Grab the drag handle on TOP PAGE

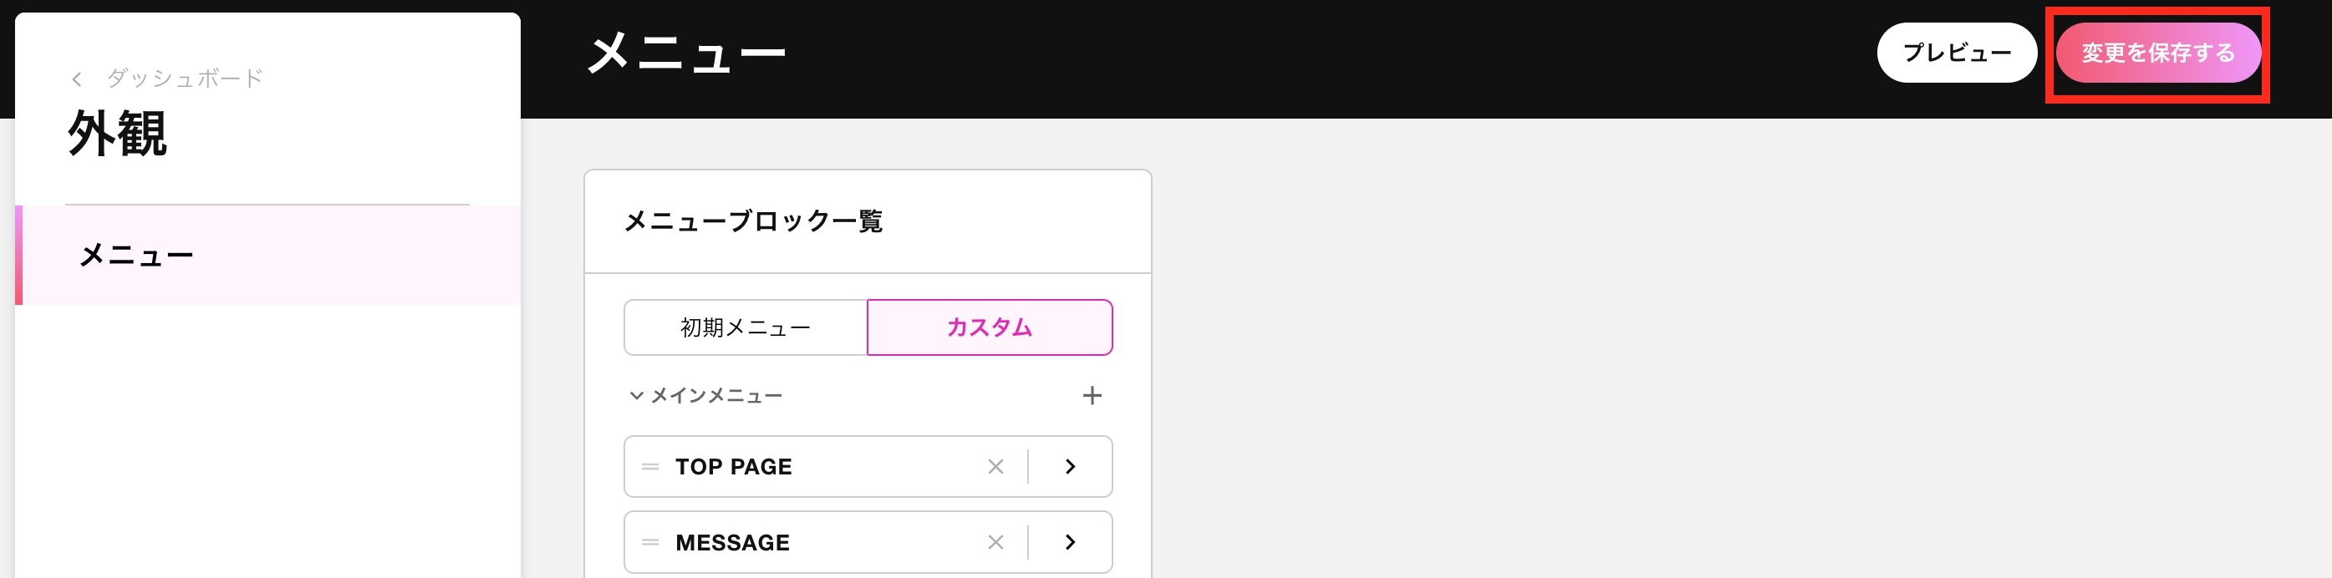[650, 467]
